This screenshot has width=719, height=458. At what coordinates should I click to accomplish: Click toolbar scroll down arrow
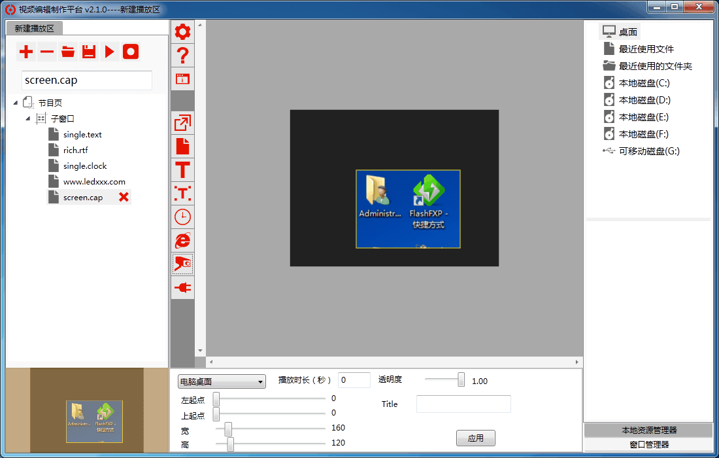[200, 351]
